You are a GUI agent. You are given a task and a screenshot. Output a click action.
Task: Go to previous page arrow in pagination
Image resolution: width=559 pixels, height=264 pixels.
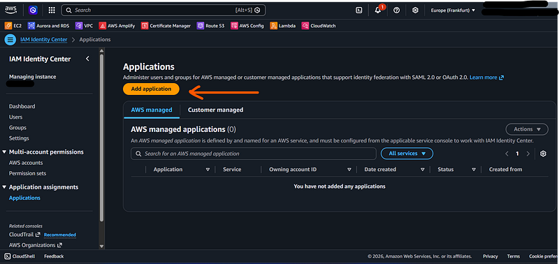tap(507, 154)
